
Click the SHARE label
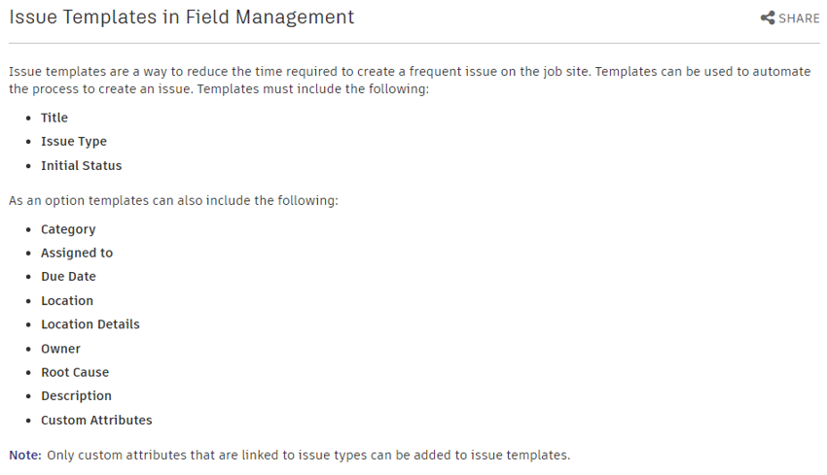[799, 18]
